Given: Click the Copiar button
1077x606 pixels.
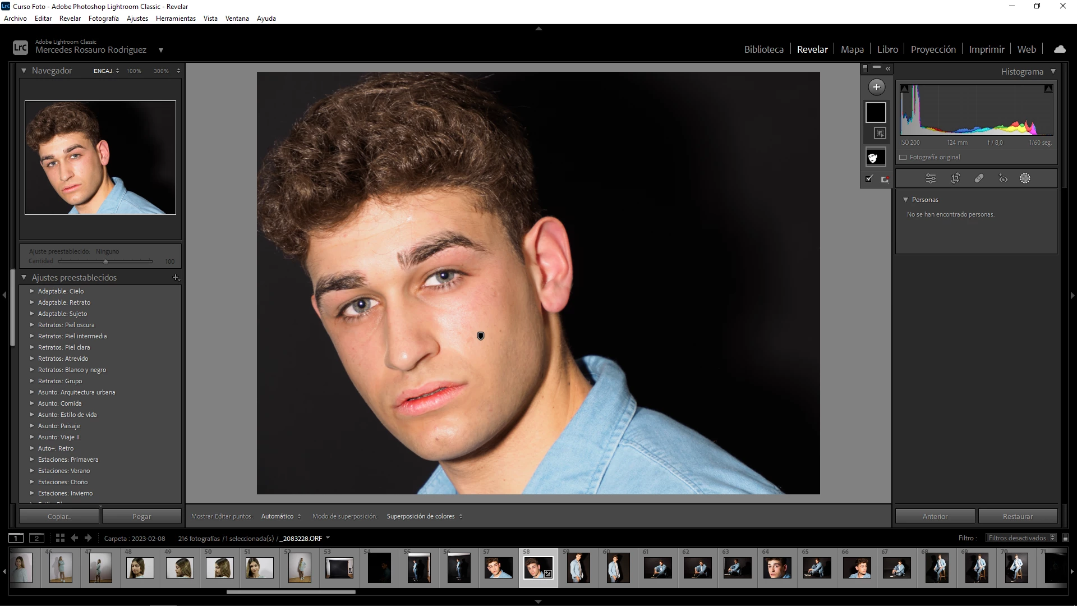Looking at the screenshot, I should coord(59,516).
